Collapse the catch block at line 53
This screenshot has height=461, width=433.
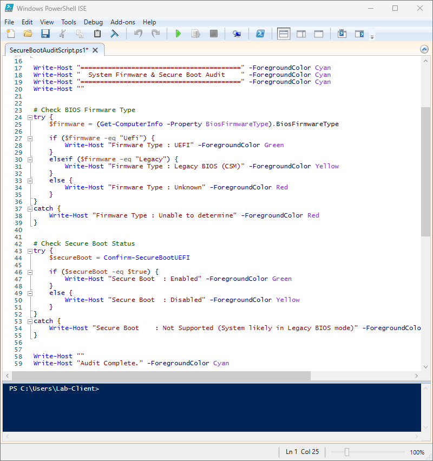coord(30,321)
